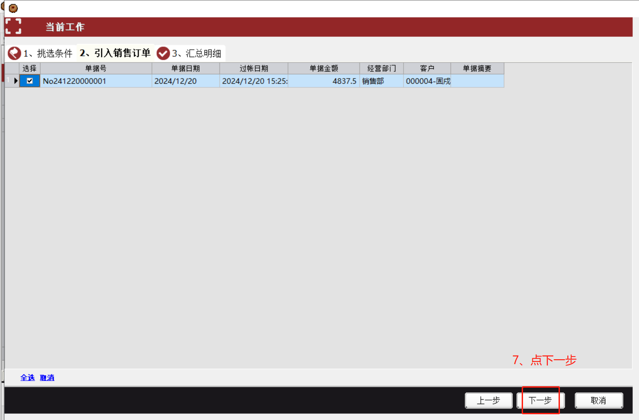The image size is (639, 420).
Task: Click the 经营部门 column header
Action: pyautogui.click(x=382, y=68)
